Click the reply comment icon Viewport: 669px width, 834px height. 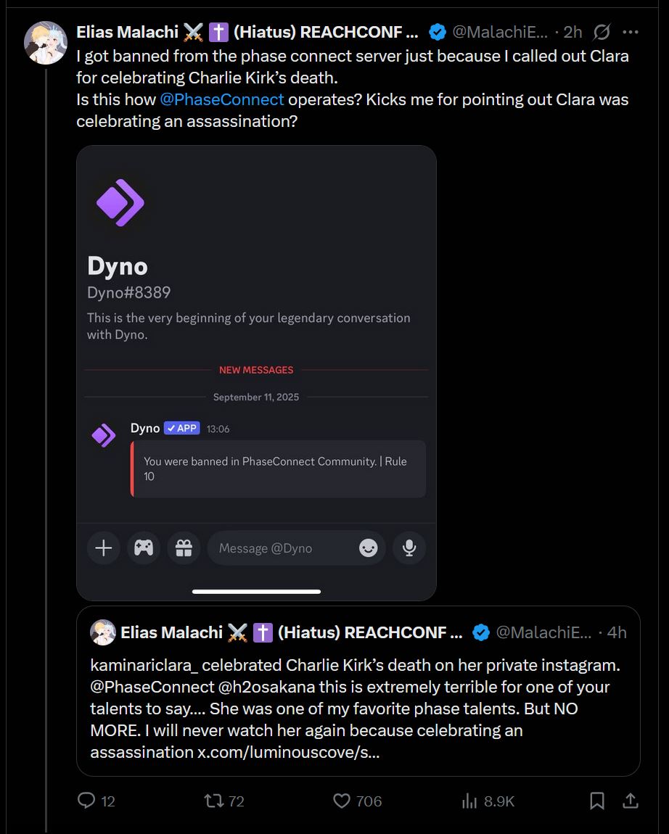coord(87,801)
